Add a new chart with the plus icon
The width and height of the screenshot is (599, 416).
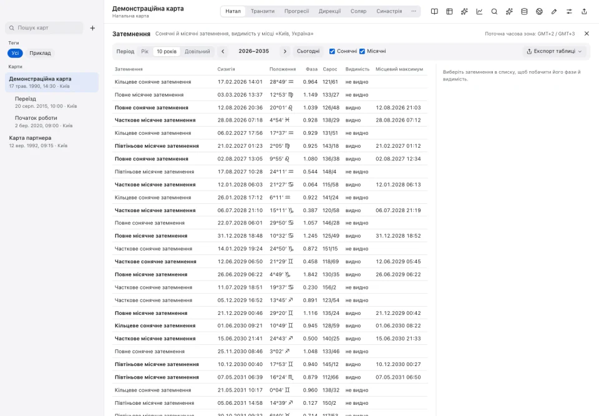click(92, 28)
